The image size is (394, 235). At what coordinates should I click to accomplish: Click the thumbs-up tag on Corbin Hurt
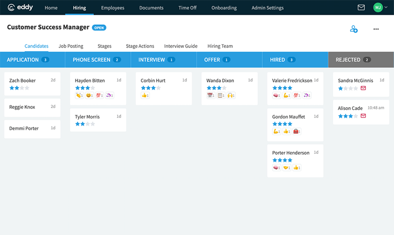coord(145,95)
